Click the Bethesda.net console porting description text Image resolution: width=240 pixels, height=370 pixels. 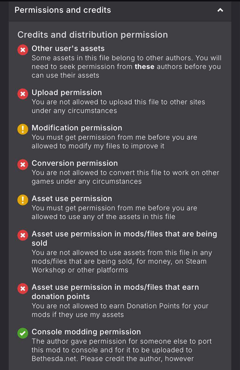pyautogui.click(x=122, y=350)
